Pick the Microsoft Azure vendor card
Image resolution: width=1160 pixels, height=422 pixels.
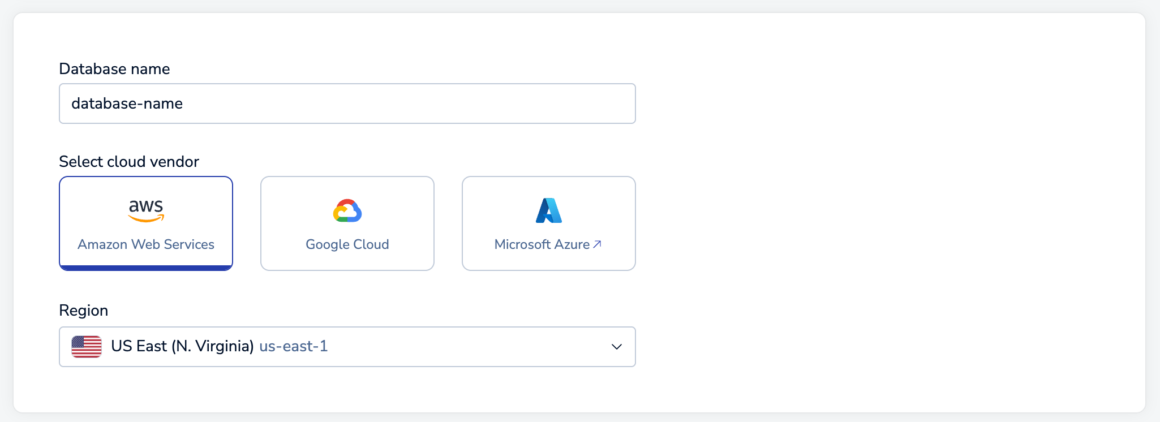point(549,223)
